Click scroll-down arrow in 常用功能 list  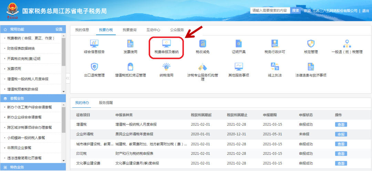(x=64, y=92)
